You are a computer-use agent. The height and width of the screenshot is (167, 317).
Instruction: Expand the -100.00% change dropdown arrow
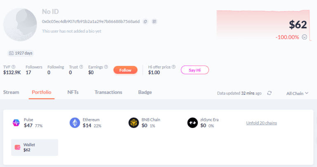coord(305,37)
